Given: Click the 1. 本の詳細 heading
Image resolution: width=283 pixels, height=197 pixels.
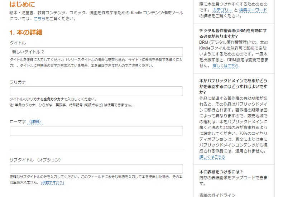Looking at the screenshot, I should pyautogui.click(x=26, y=33).
